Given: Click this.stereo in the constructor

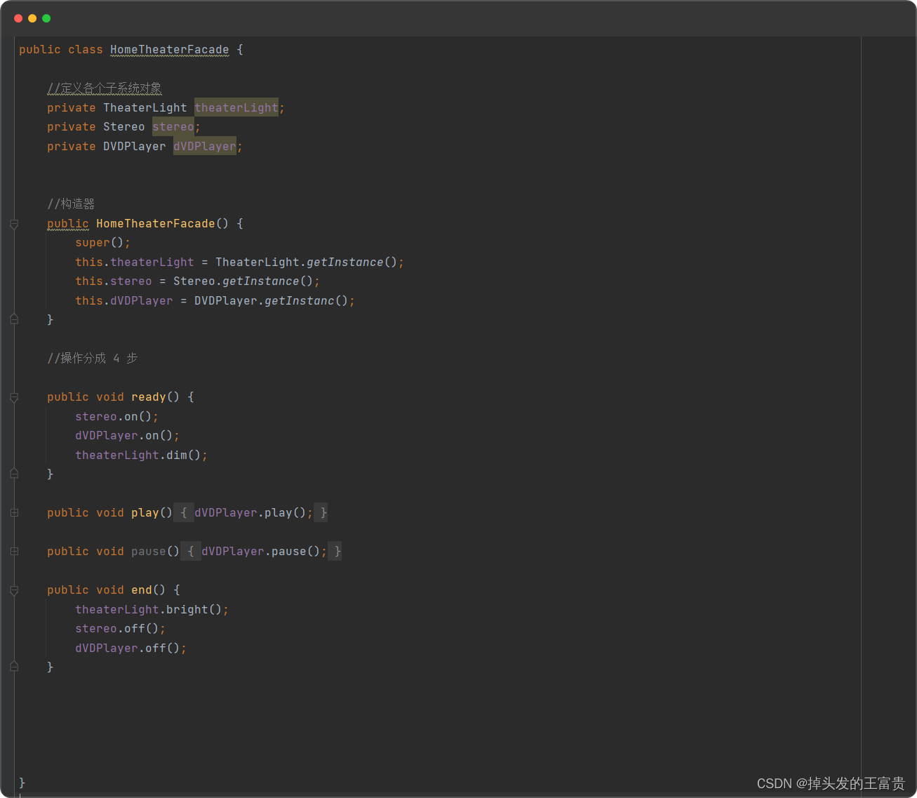Looking at the screenshot, I should point(114,281).
